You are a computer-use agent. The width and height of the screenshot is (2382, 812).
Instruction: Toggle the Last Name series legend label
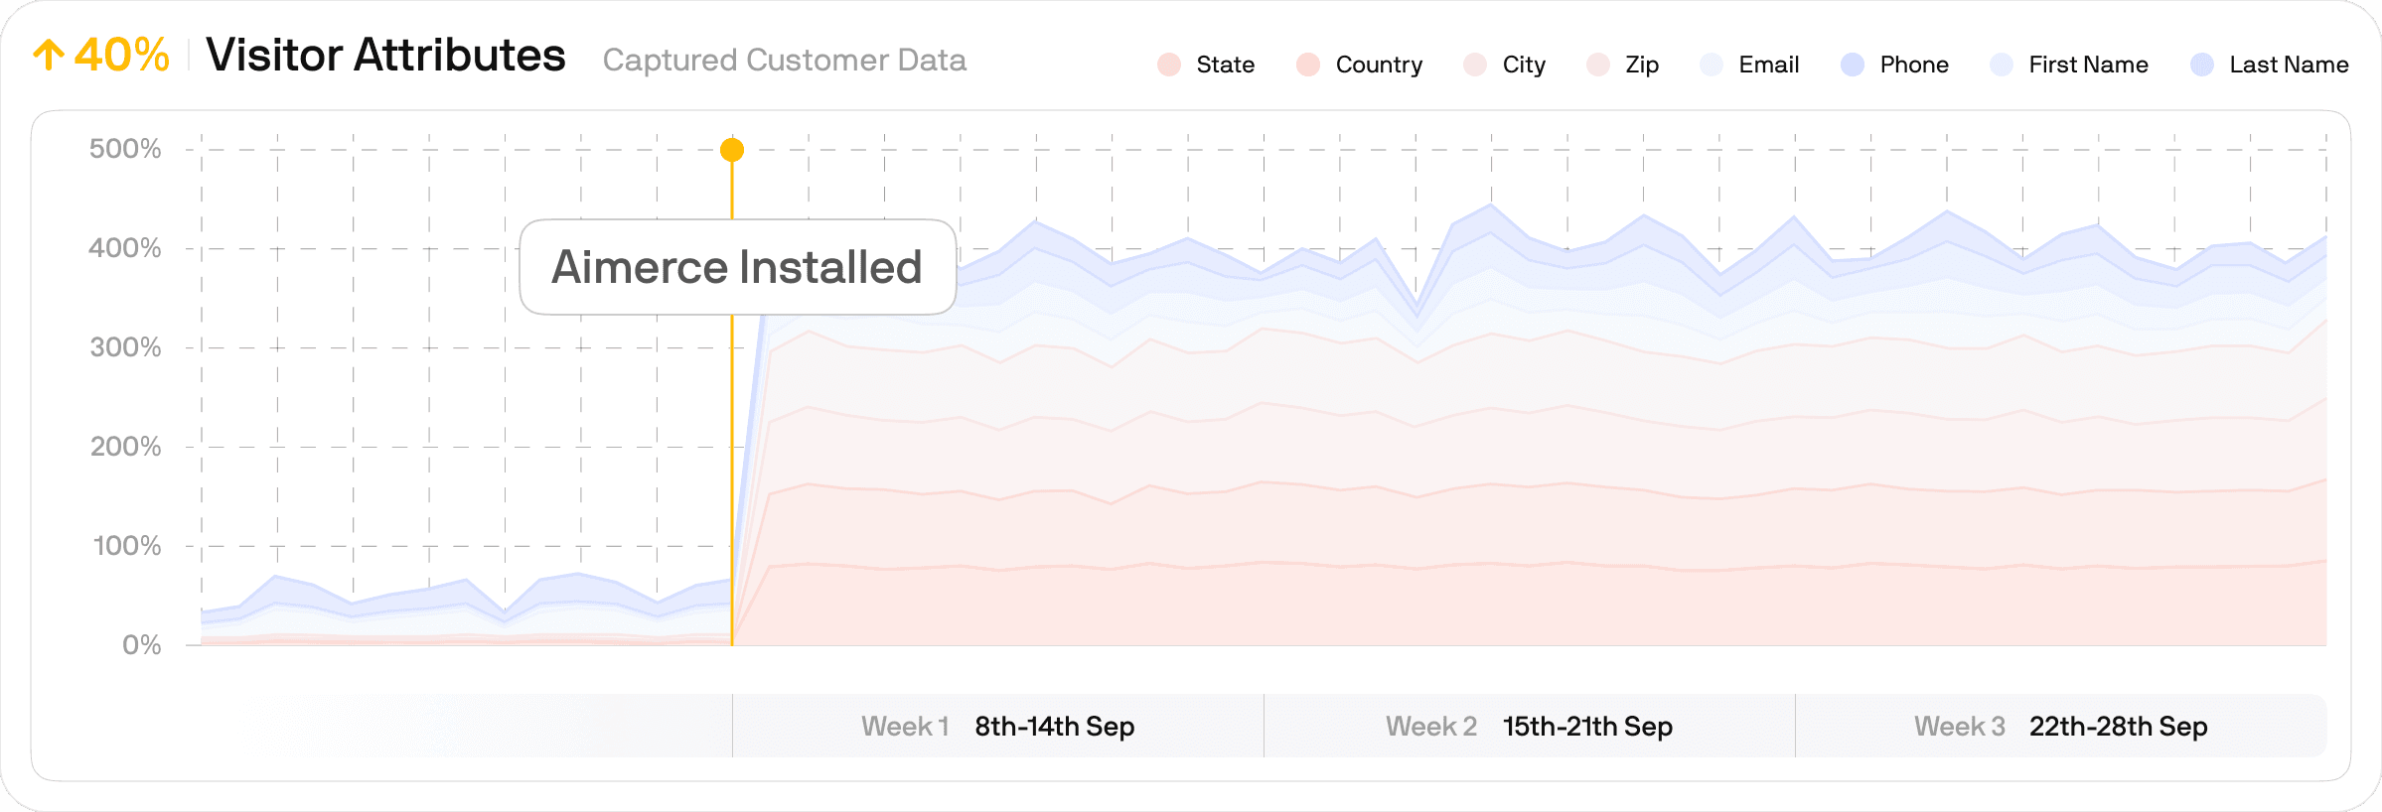pos(2289,65)
